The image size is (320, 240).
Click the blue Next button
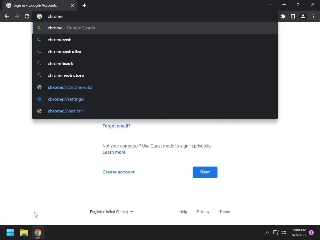click(x=205, y=172)
